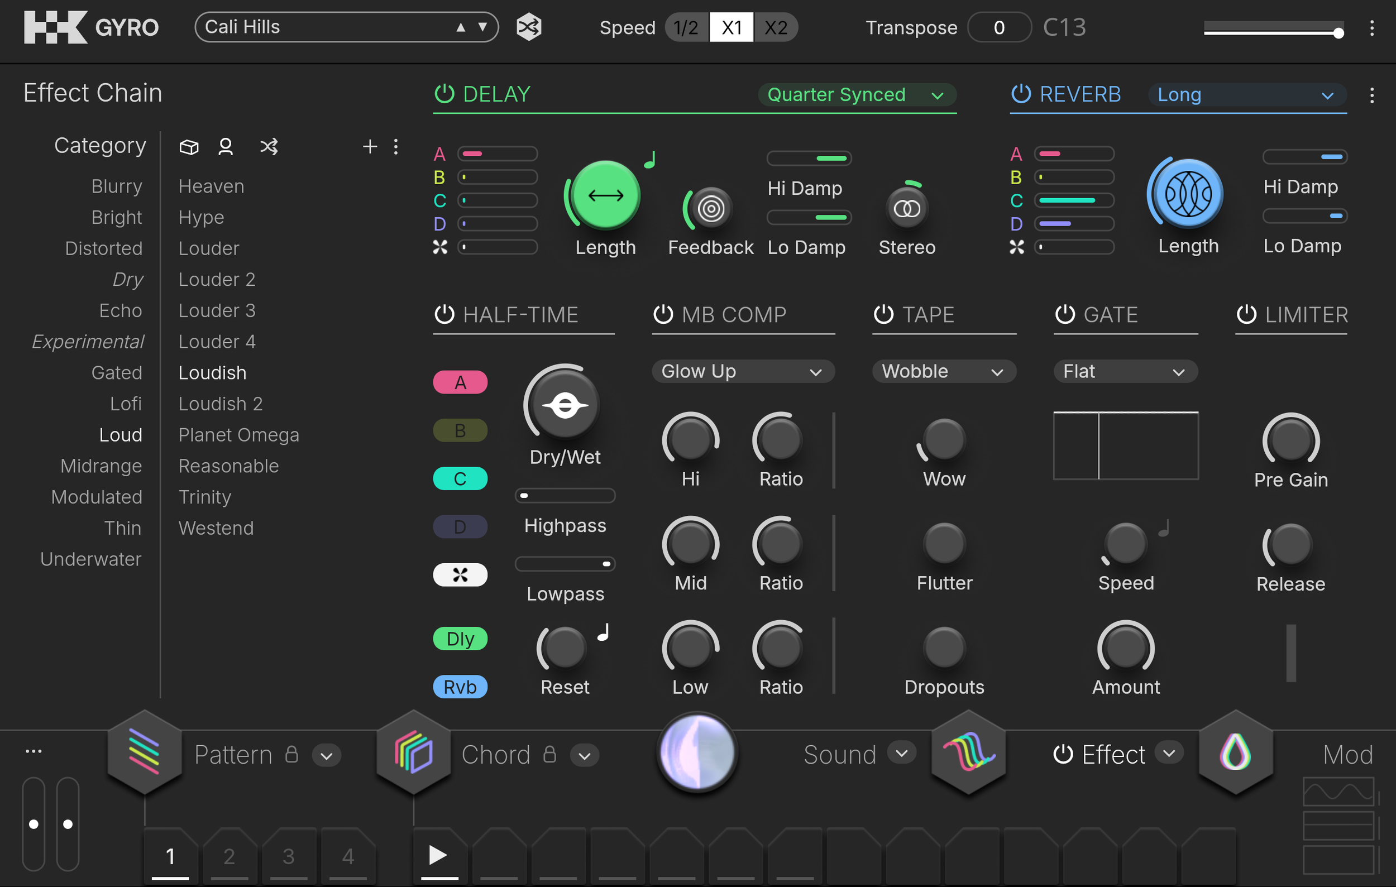This screenshot has width=1396, height=887.
Task: Set speed to X2
Action: click(x=776, y=27)
